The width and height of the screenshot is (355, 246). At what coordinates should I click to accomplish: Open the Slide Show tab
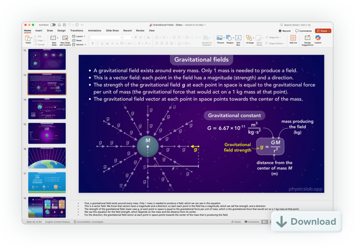pyautogui.click(x=112, y=30)
